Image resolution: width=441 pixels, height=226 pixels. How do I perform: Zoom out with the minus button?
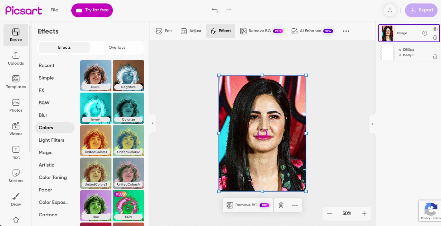pyautogui.click(x=330, y=214)
